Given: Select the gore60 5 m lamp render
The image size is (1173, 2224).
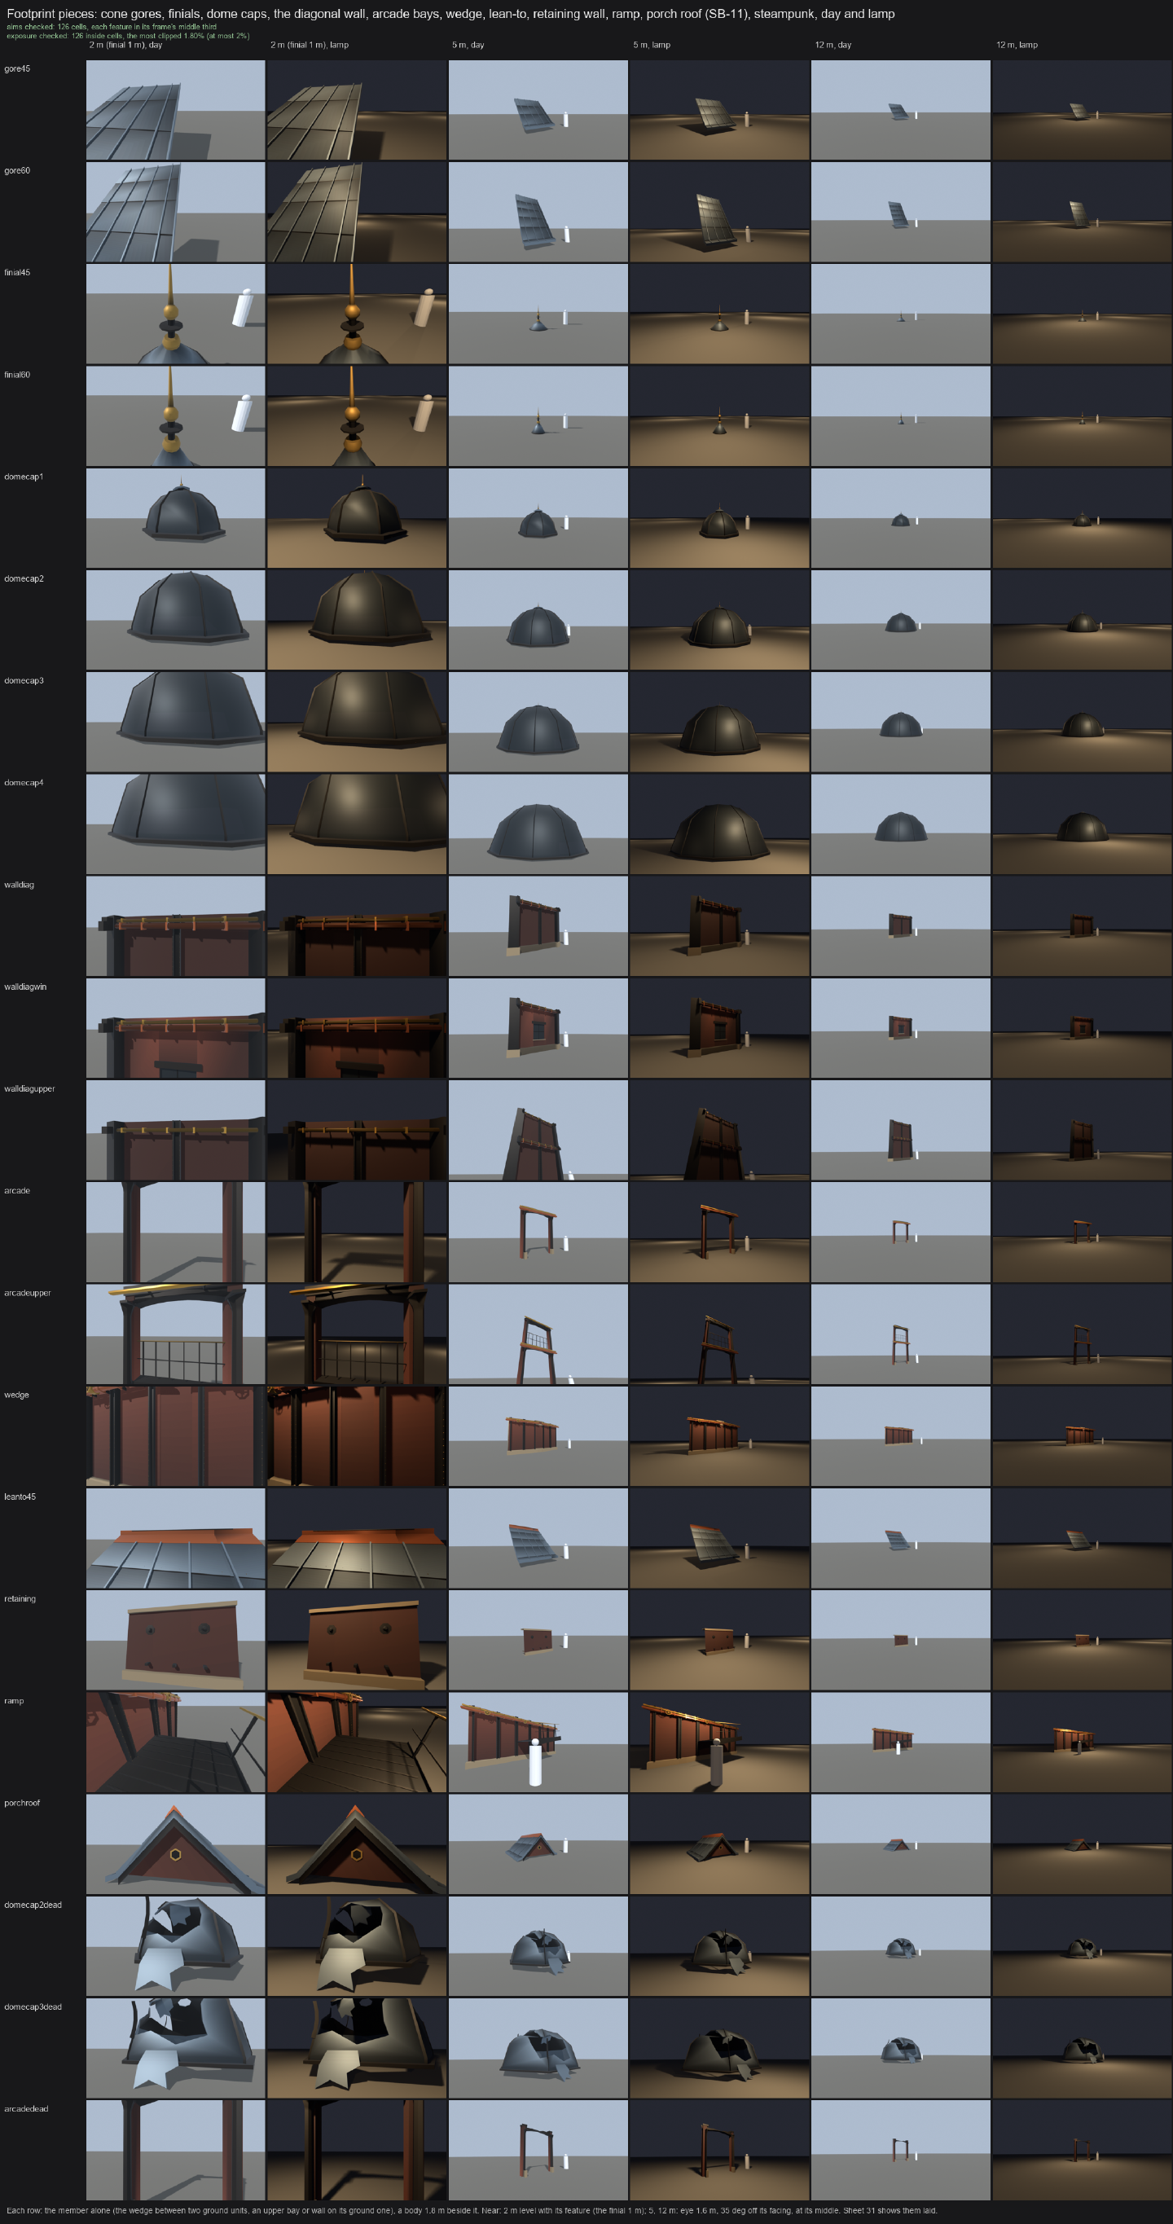Looking at the screenshot, I should 719,212.
